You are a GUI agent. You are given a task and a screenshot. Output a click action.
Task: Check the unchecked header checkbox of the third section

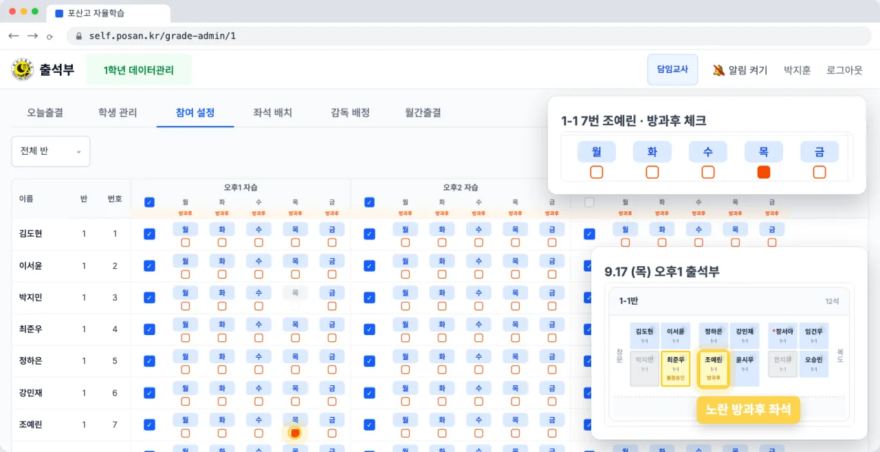point(589,202)
